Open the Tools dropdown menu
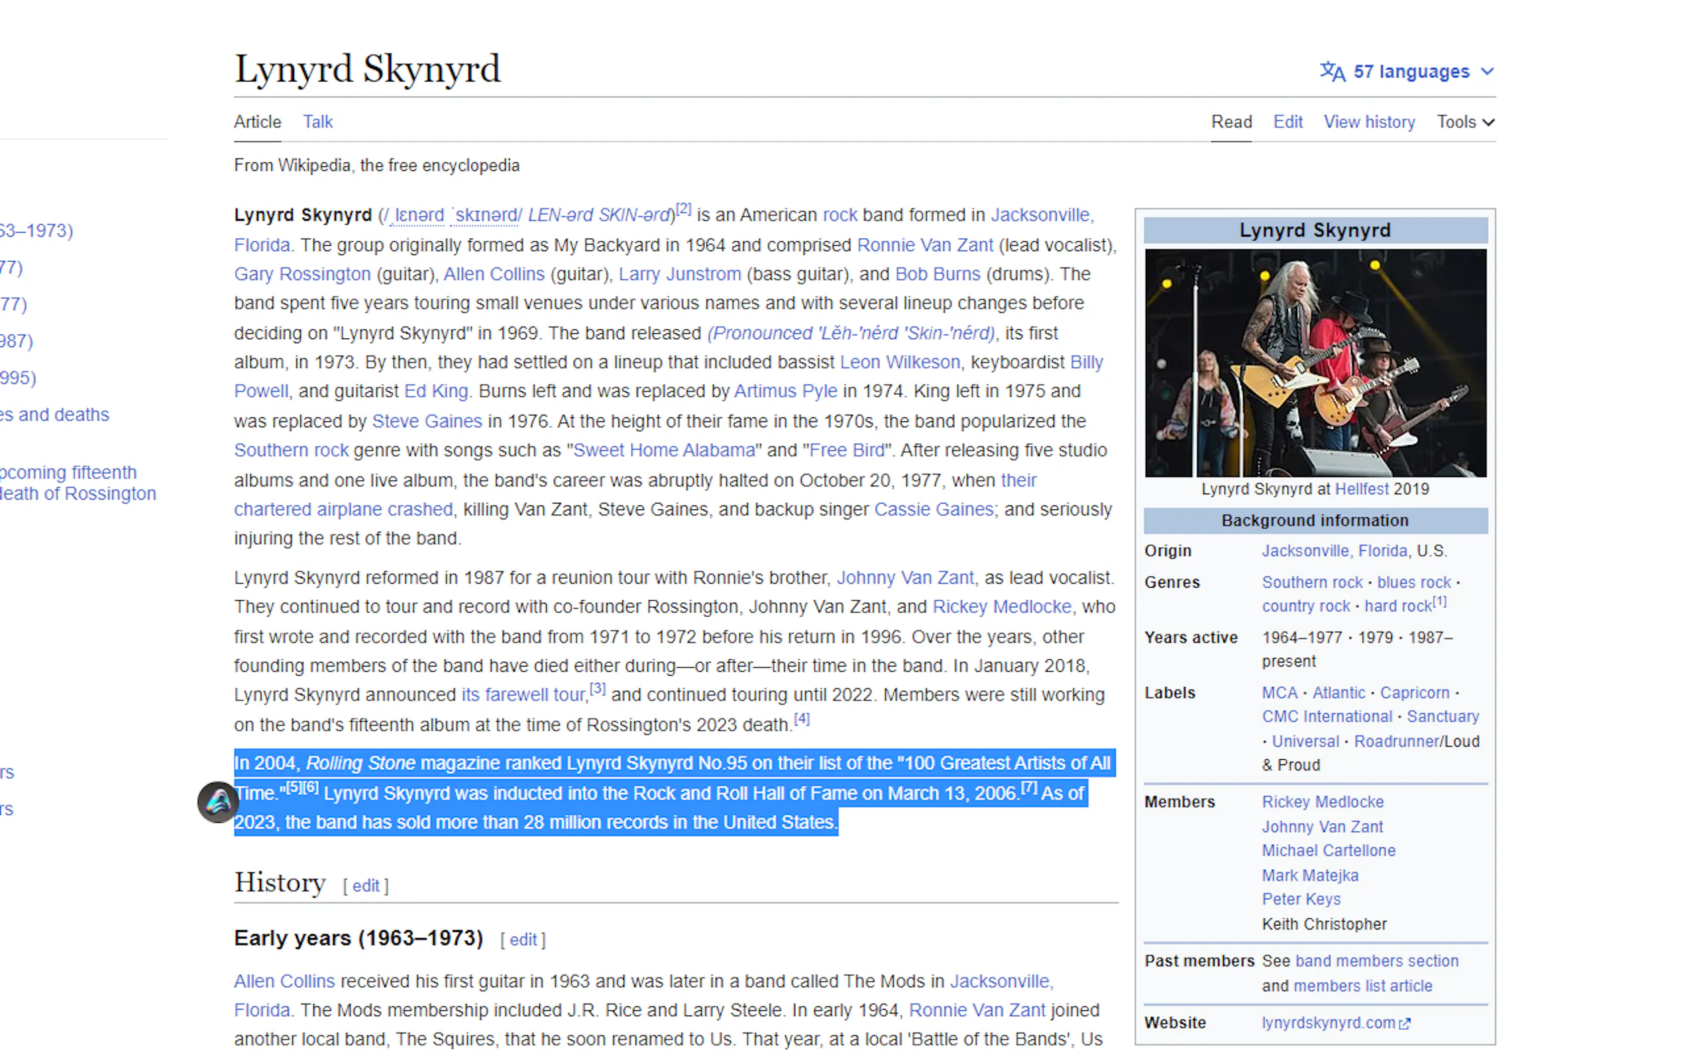 (x=1464, y=123)
